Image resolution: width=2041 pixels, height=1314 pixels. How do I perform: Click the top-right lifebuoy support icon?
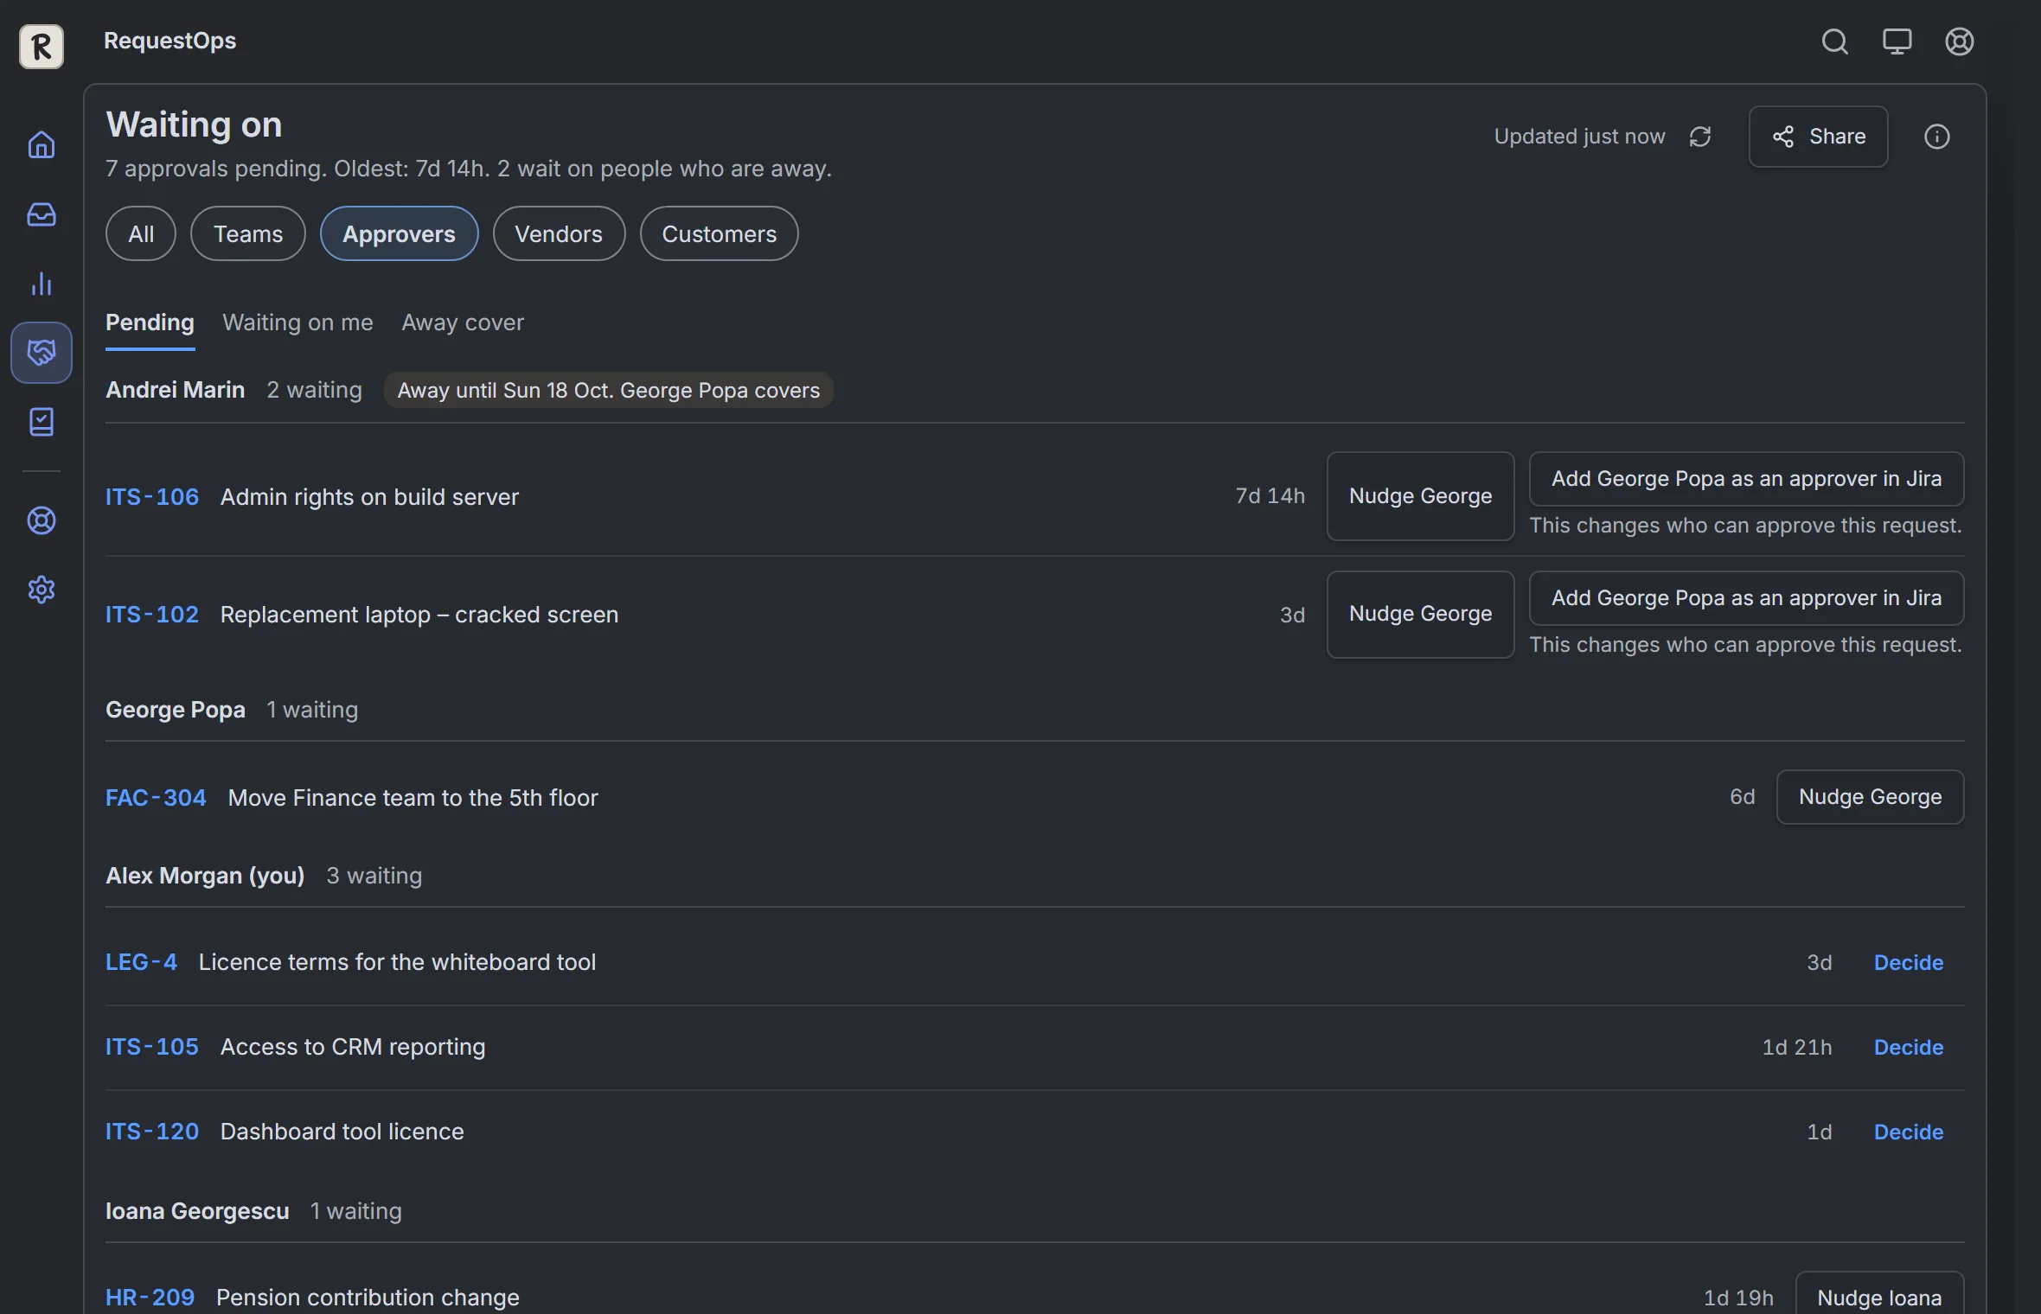coord(1959,41)
